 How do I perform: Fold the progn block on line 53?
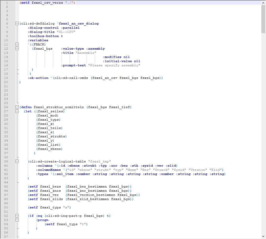click(17, 220)
